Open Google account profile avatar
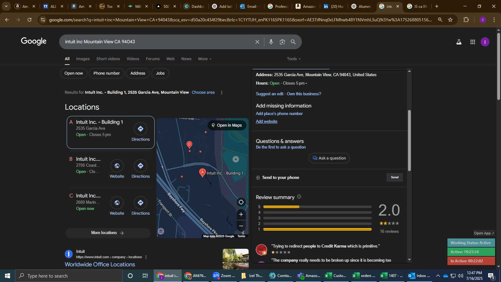 (485, 42)
